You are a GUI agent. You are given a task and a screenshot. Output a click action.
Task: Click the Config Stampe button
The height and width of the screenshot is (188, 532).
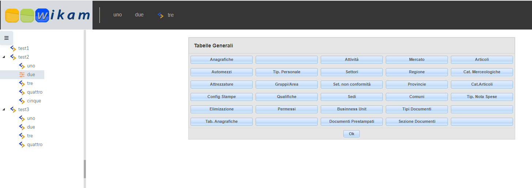[222, 97]
